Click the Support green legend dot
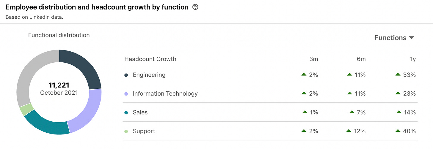 click(126, 131)
